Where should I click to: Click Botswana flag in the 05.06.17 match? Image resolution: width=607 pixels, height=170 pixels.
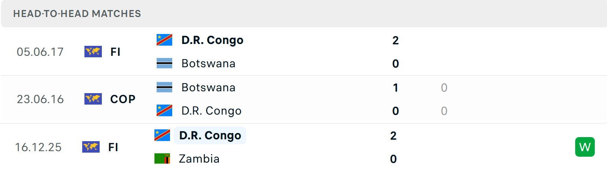click(x=164, y=64)
